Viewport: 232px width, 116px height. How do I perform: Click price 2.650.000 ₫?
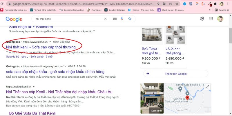[175, 58]
